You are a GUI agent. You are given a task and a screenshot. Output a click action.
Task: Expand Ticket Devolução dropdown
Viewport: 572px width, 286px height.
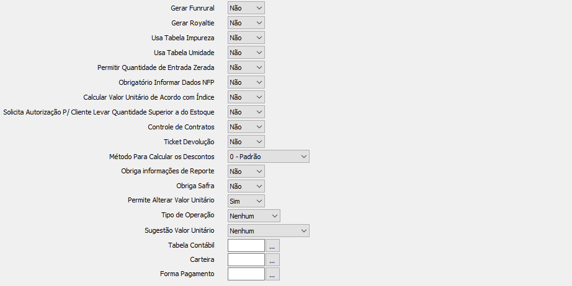246,142
